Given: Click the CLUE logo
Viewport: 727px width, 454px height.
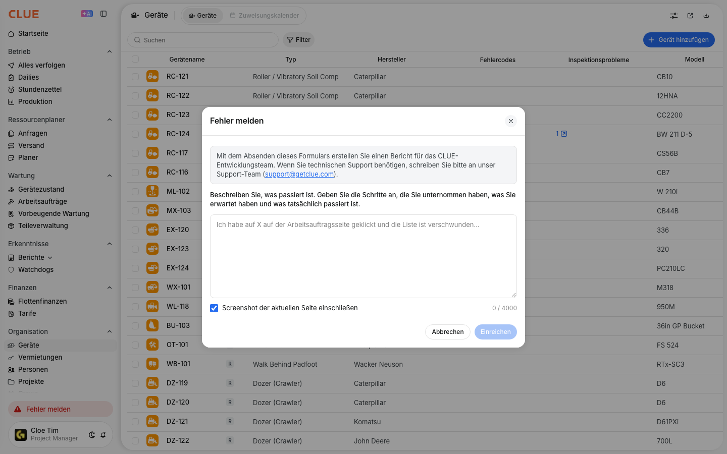Looking at the screenshot, I should point(24,14).
